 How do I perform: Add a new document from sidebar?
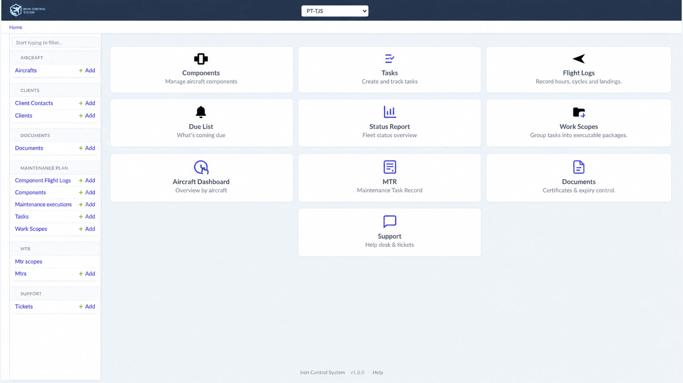coord(87,148)
